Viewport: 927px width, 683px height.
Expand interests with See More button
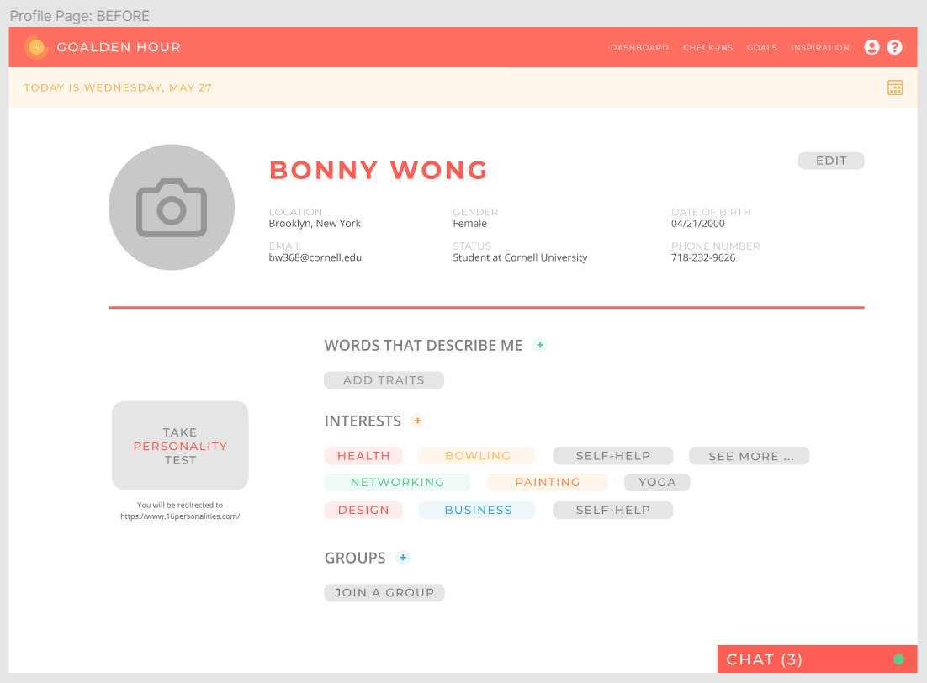click(749, 456)
